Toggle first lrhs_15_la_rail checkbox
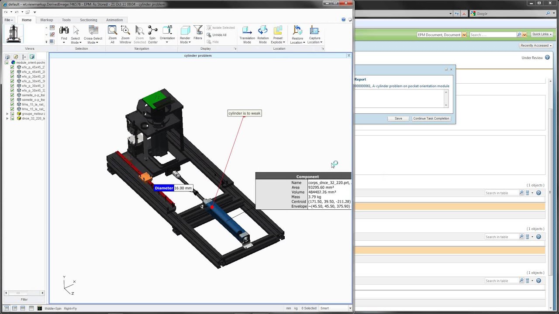559x314 pixels. coord(12,105)
